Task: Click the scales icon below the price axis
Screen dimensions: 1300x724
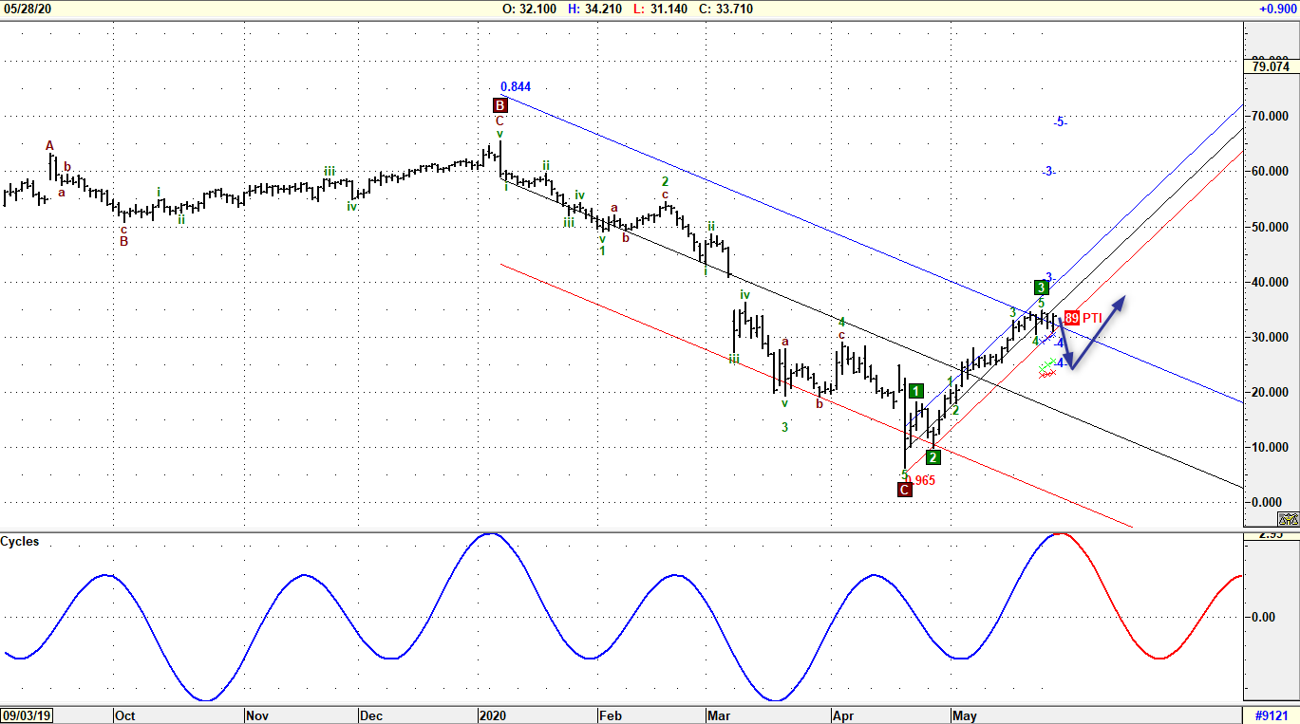Action: click(x=1289, y=519)
